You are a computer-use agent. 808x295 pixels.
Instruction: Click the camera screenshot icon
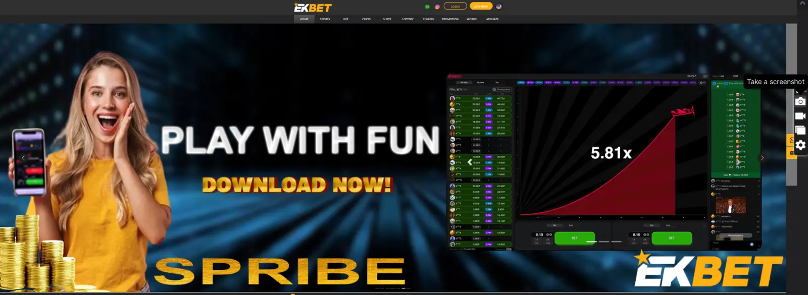click(x=800, y=101)
